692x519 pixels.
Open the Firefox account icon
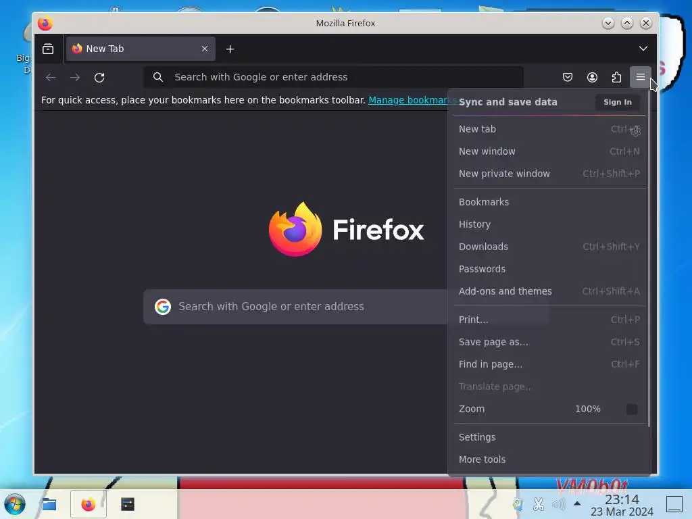point(592,77)
